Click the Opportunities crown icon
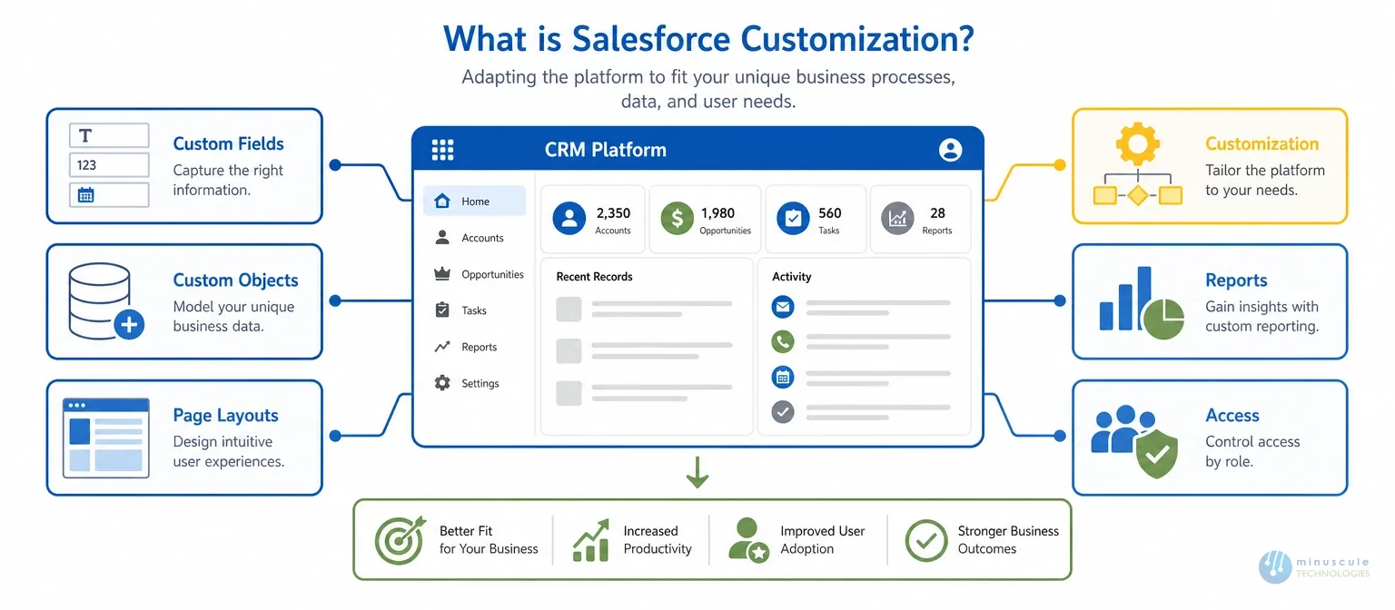 click(x=442, y=273)
